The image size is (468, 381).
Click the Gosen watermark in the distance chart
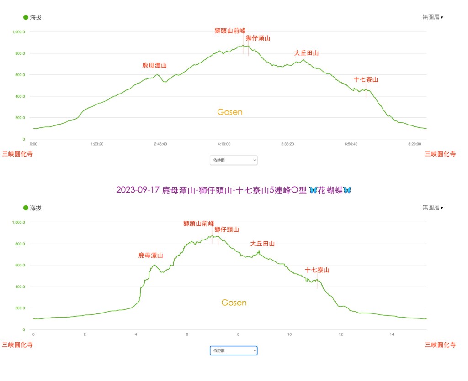click(x=234, y=303)
